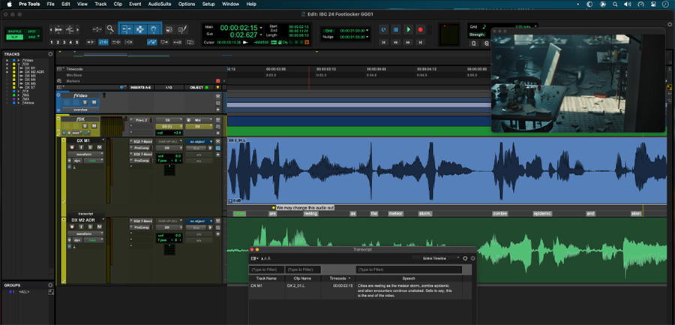Open the Setup menu
Viewport: 675px width, 325px height.
(x=208, y=4)
